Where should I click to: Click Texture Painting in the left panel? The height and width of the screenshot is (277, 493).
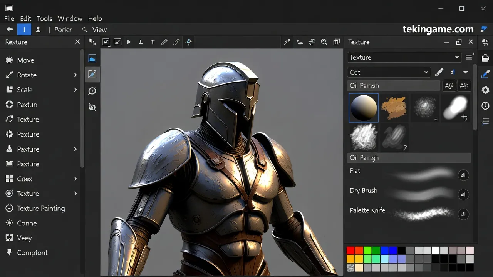(41, 208)
